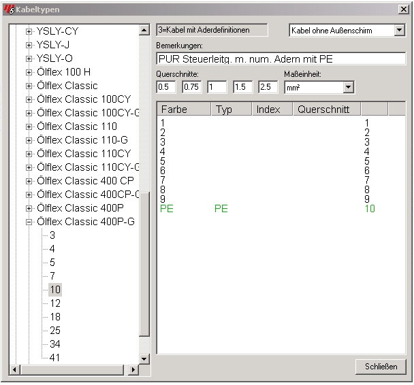Open the Maßeinheit mm² dropdown
The height and width of the screenshot is (385, 414).
[x=349, y=87]
